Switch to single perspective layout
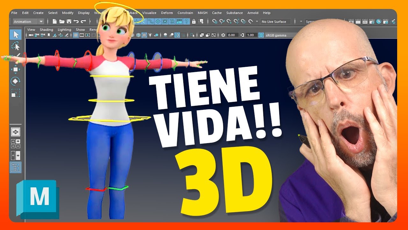This screenshot has width=408, height=230. 16,132
